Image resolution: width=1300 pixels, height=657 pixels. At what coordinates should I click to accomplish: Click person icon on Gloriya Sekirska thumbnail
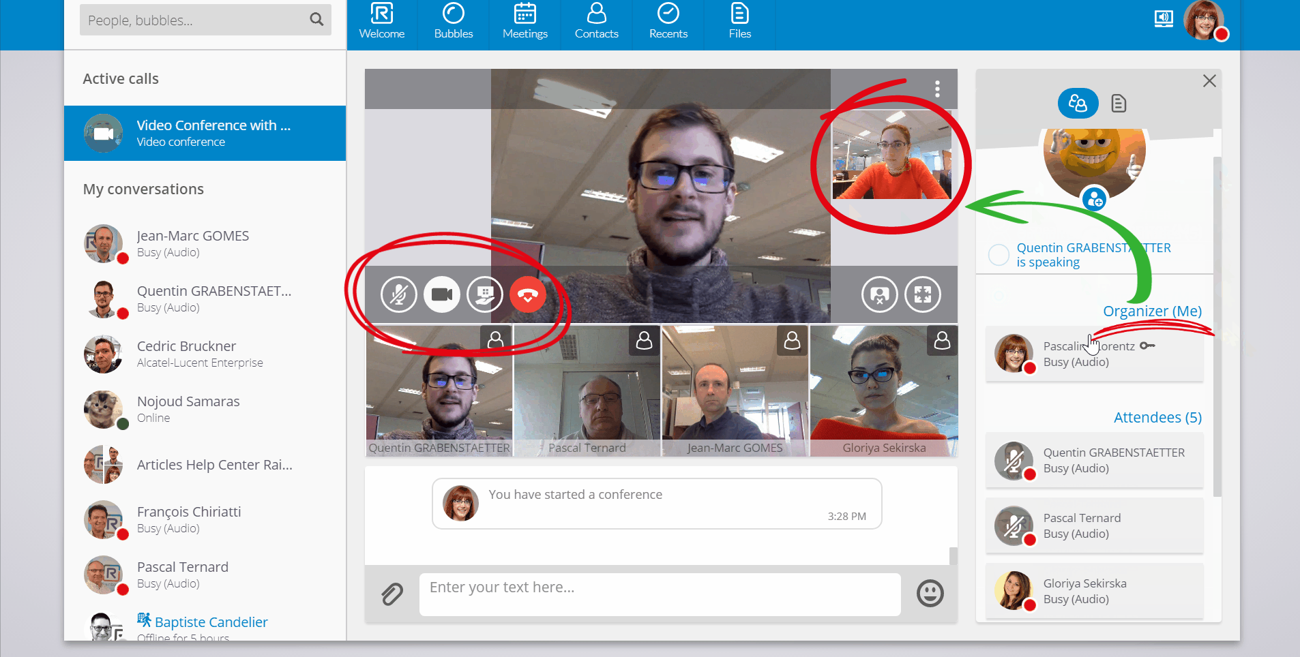tap(942, 340)
